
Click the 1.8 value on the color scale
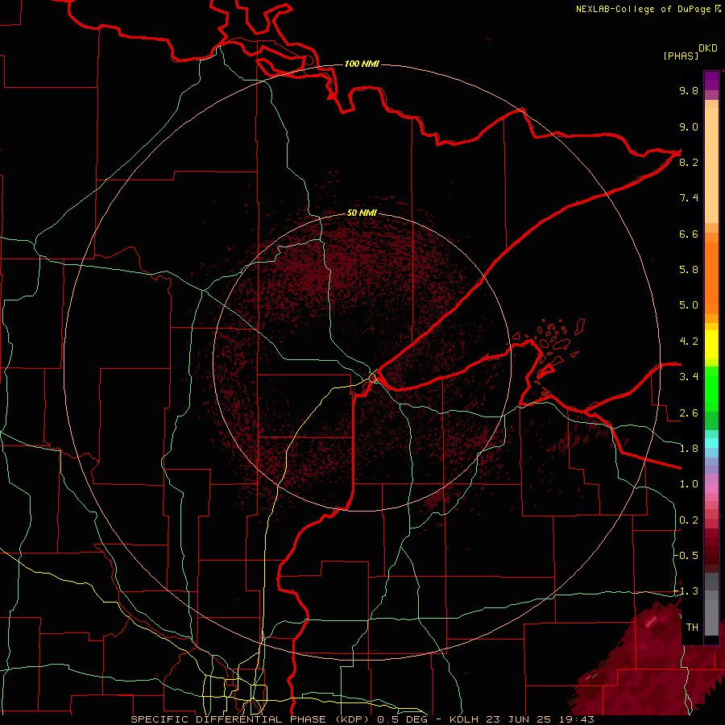click(689, 449)
